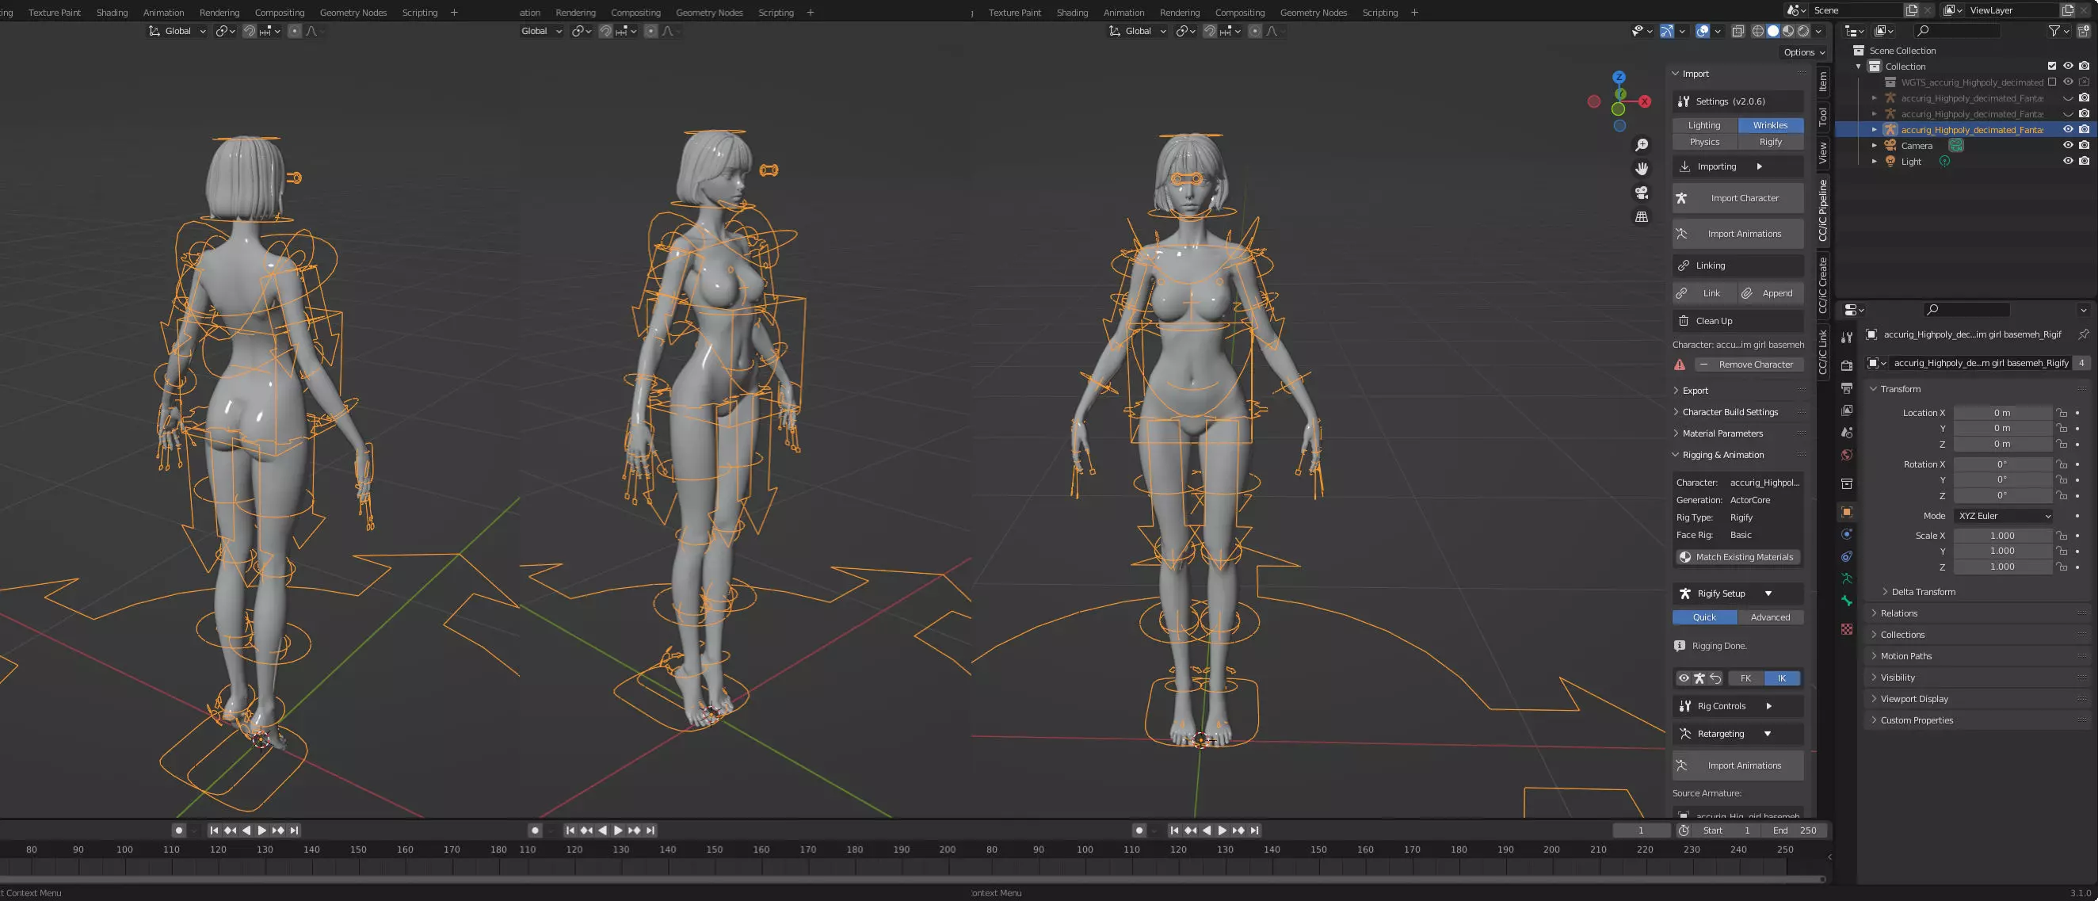2098x901 pixels.
Task: Toggle Lighting setting button
Action: tap(1705, 125)
